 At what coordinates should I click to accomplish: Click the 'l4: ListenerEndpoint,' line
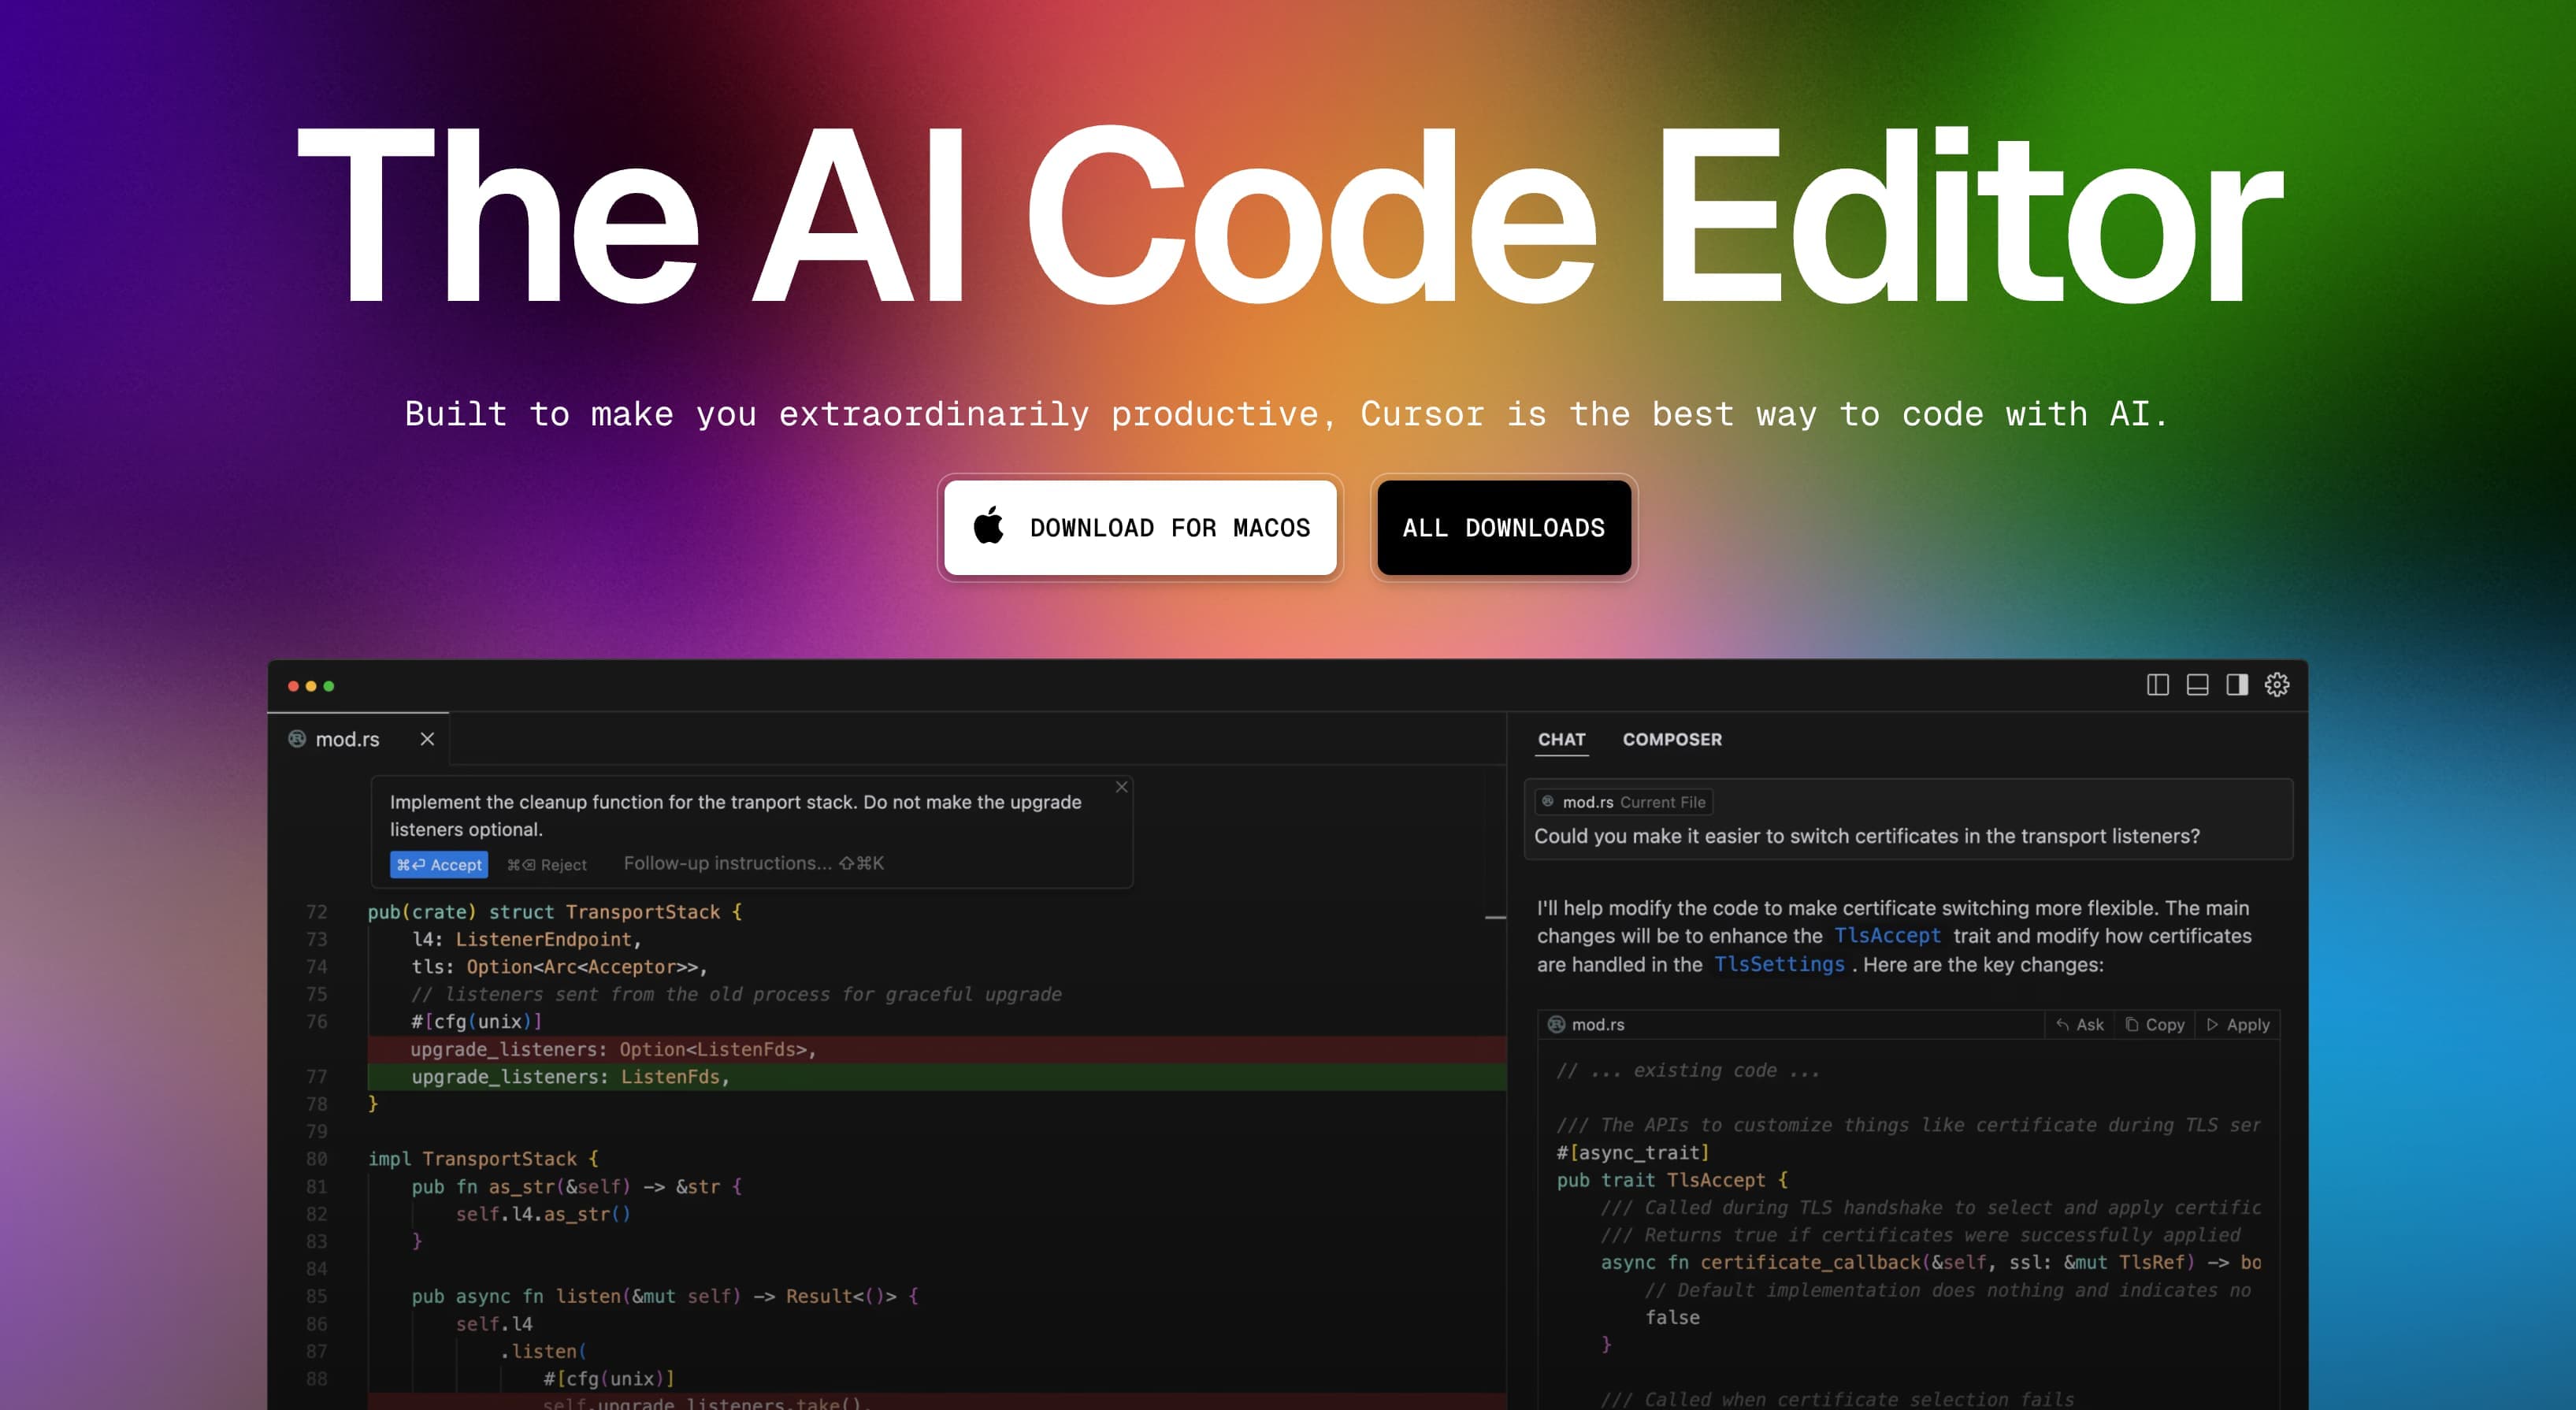pos(526,939)
